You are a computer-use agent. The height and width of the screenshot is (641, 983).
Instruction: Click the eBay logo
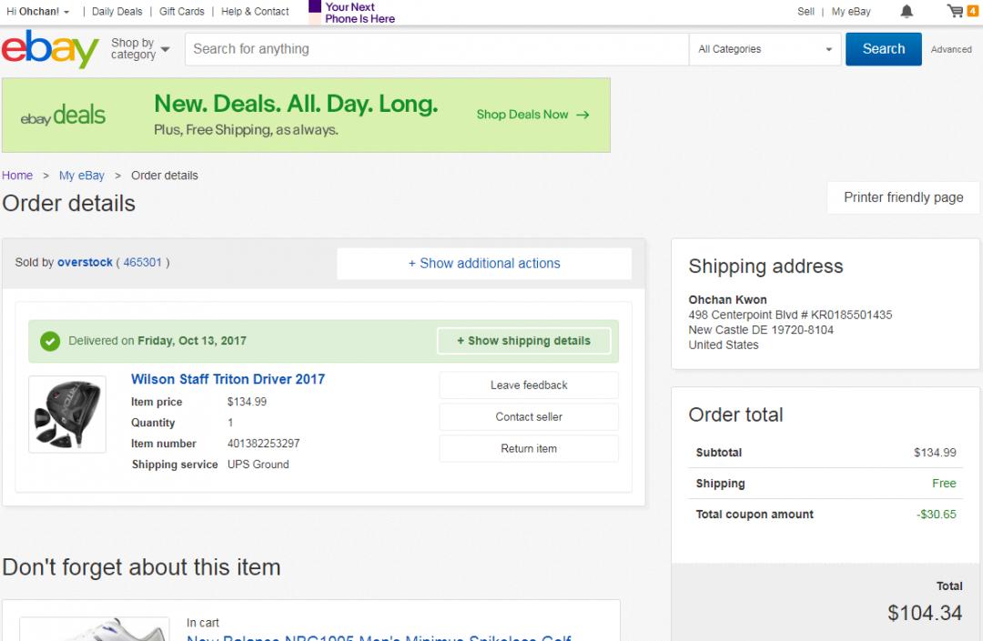tap(51, 49)
